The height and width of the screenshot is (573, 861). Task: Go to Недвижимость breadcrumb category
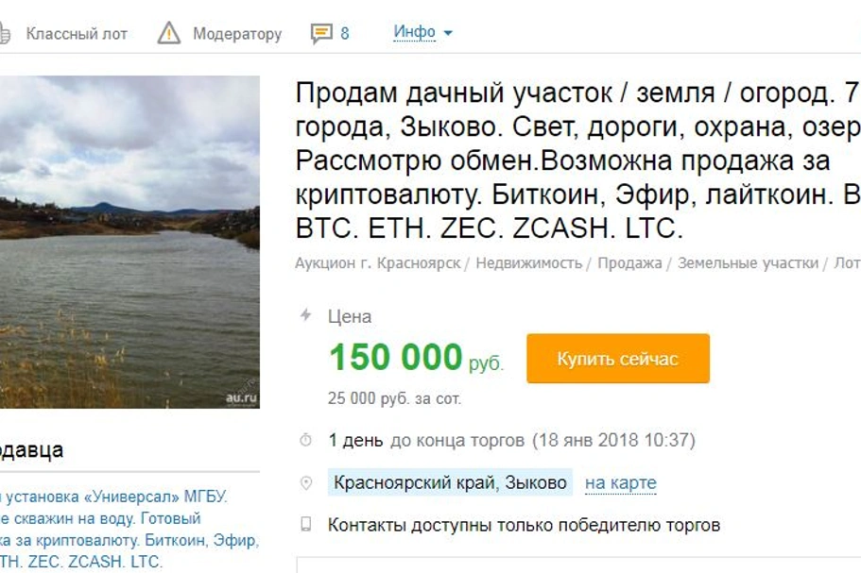528,263
